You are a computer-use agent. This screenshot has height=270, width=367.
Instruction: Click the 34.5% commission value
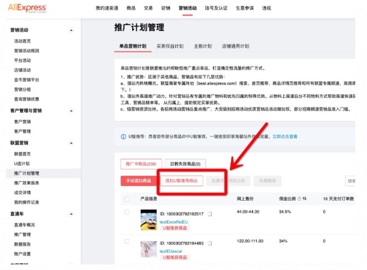tap(285, 212)
